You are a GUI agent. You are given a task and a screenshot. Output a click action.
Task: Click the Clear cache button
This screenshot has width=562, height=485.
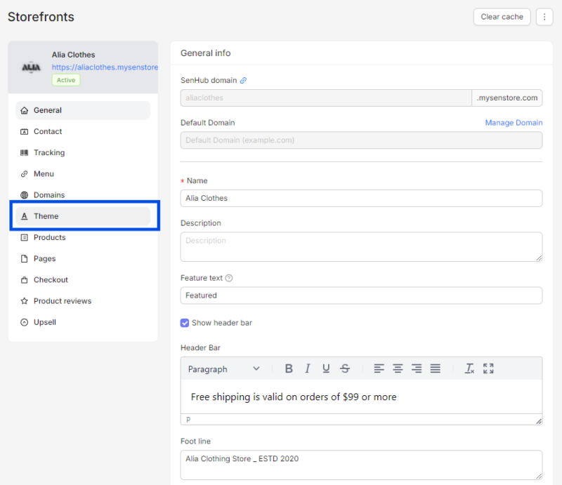[502, 17]
